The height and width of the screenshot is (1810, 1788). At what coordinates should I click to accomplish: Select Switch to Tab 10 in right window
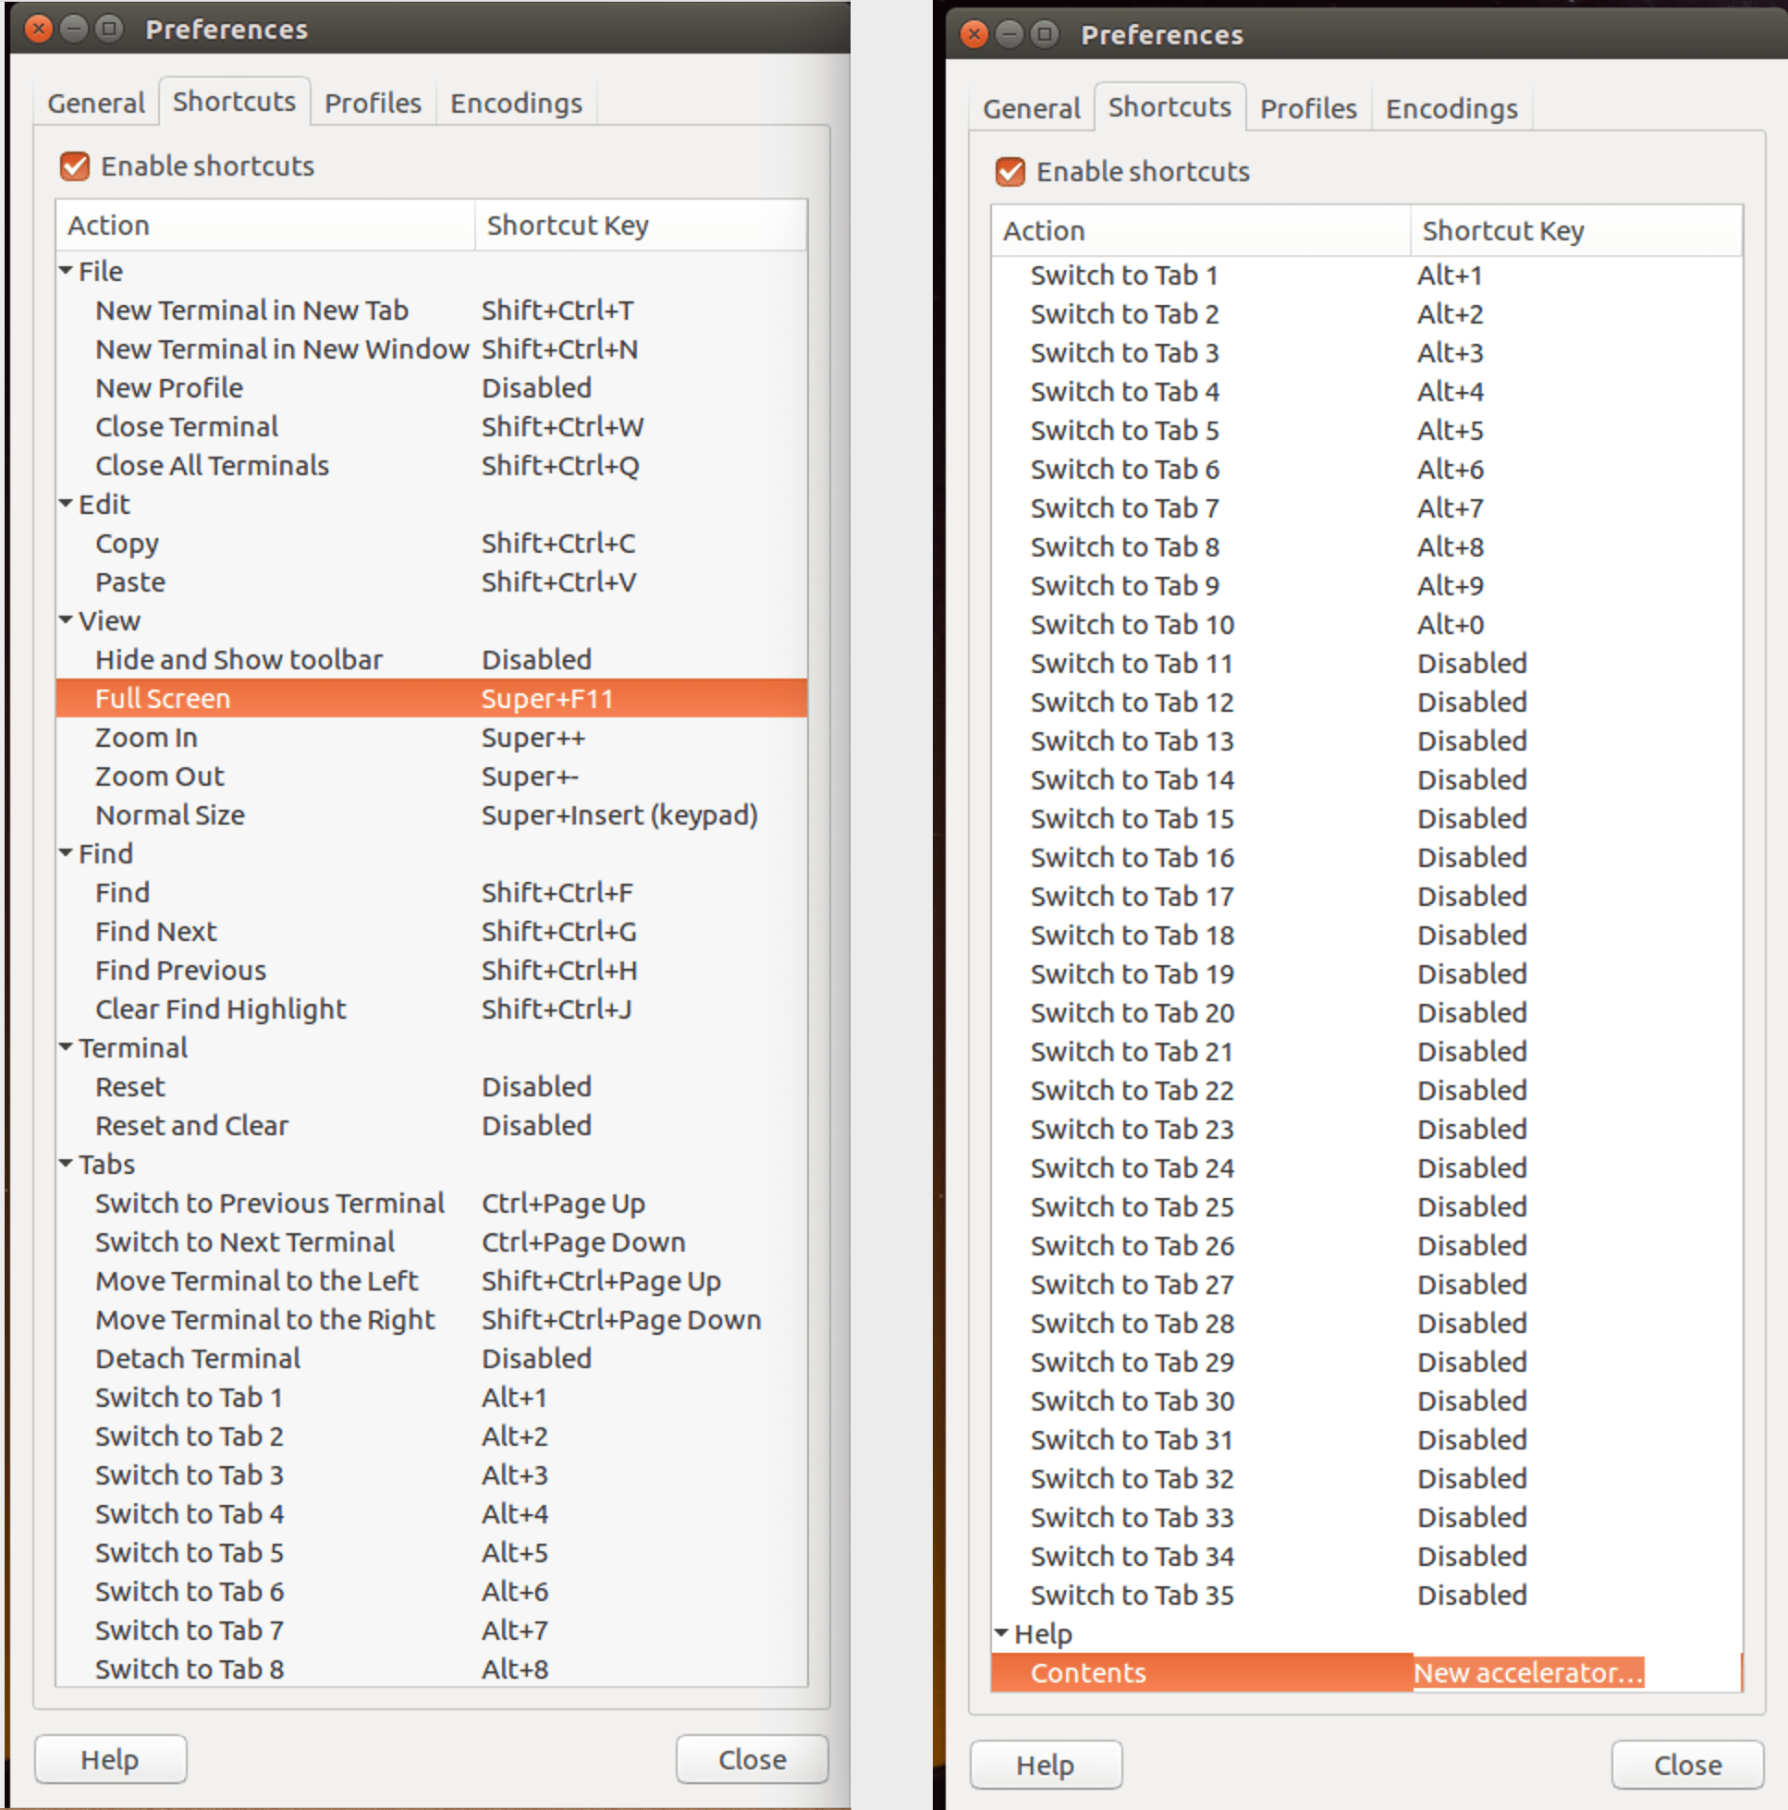pos(1366,625)
